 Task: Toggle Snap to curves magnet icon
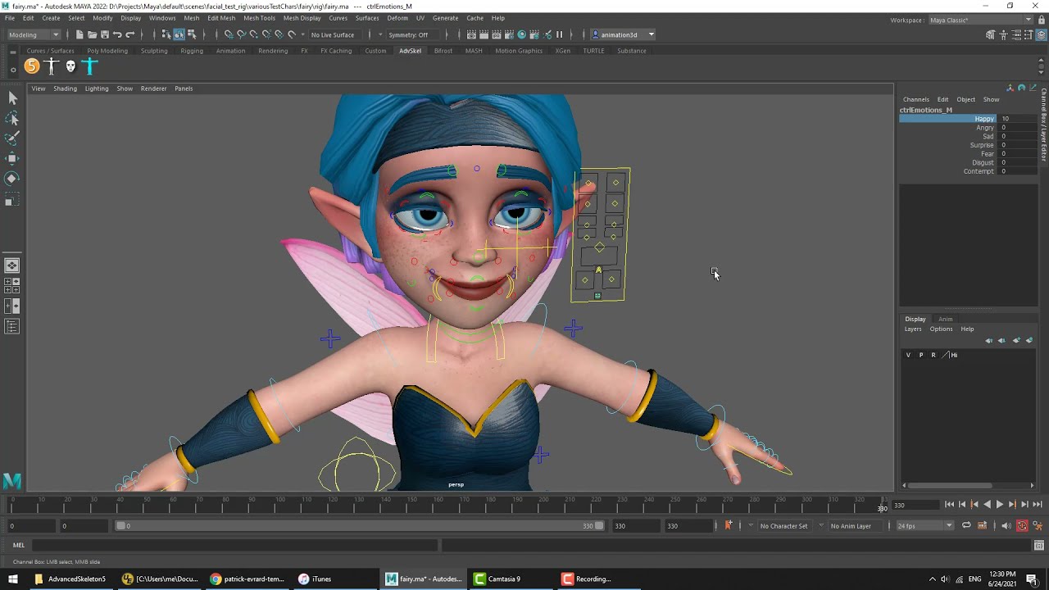click(241, 34)
